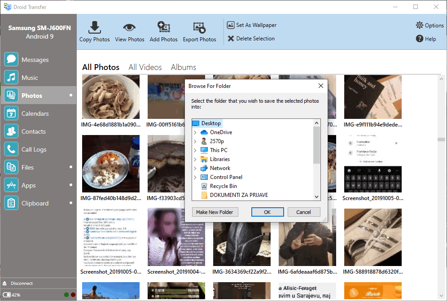The image size is (447, 301).
Task: Open the Albums tab
Action: pos(184,67)
